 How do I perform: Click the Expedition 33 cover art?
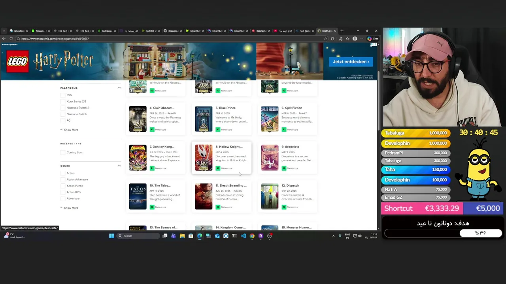(x=138, y=119)
